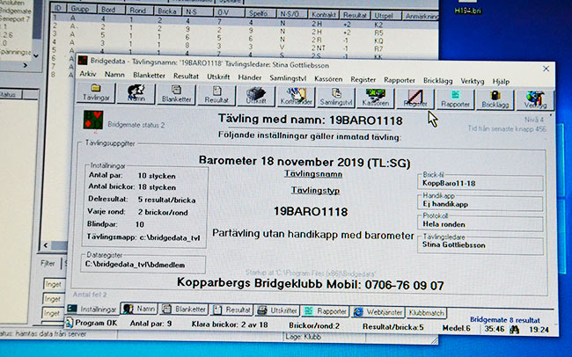Click the Bridgedata card-suit logo
This screenshot has width=572, height=357.
click(93, 120)
